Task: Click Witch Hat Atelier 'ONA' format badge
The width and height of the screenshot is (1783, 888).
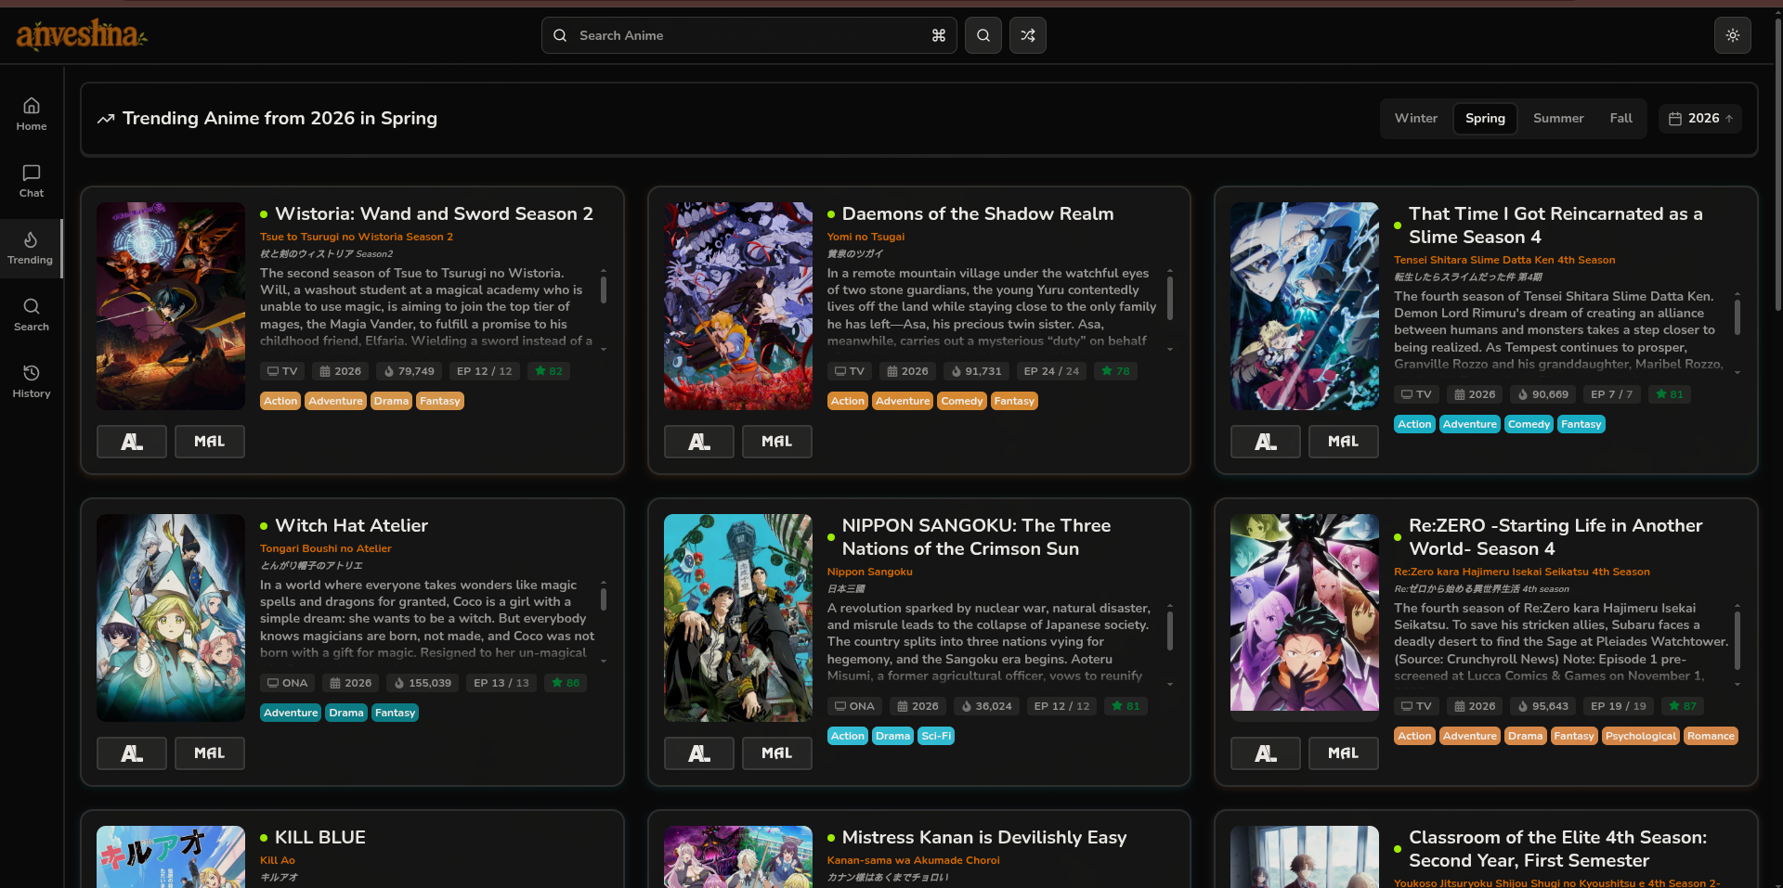Action: (287, 683)
